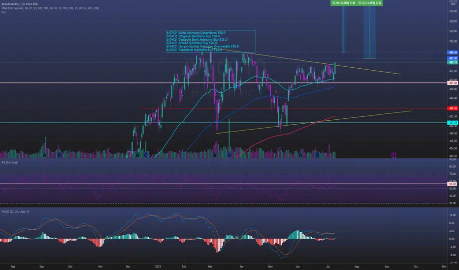Select the March 2021 earnings marker
The image size is (459, 270).
[x=214, y=155]
